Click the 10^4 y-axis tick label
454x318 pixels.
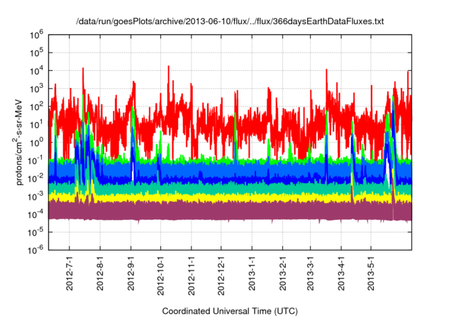tap(36, 71)
